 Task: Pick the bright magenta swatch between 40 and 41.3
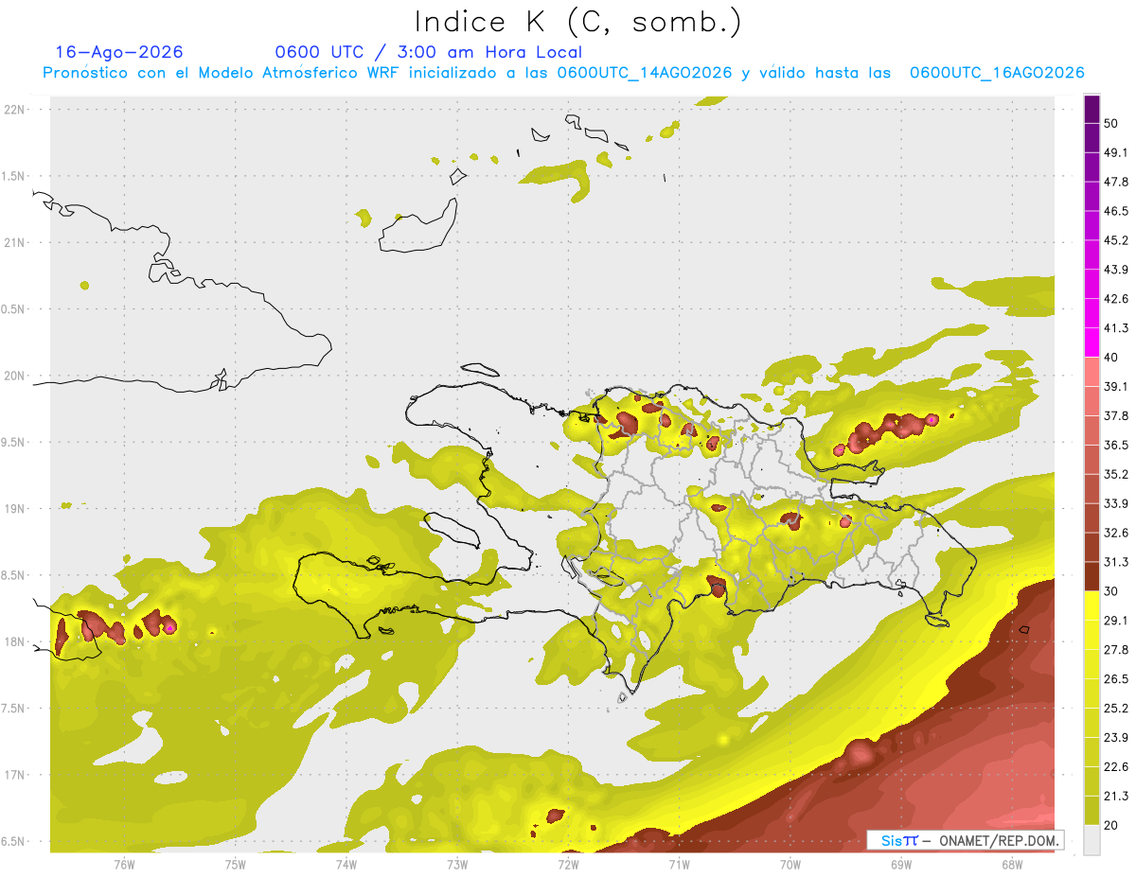(x=1092, y=342)
